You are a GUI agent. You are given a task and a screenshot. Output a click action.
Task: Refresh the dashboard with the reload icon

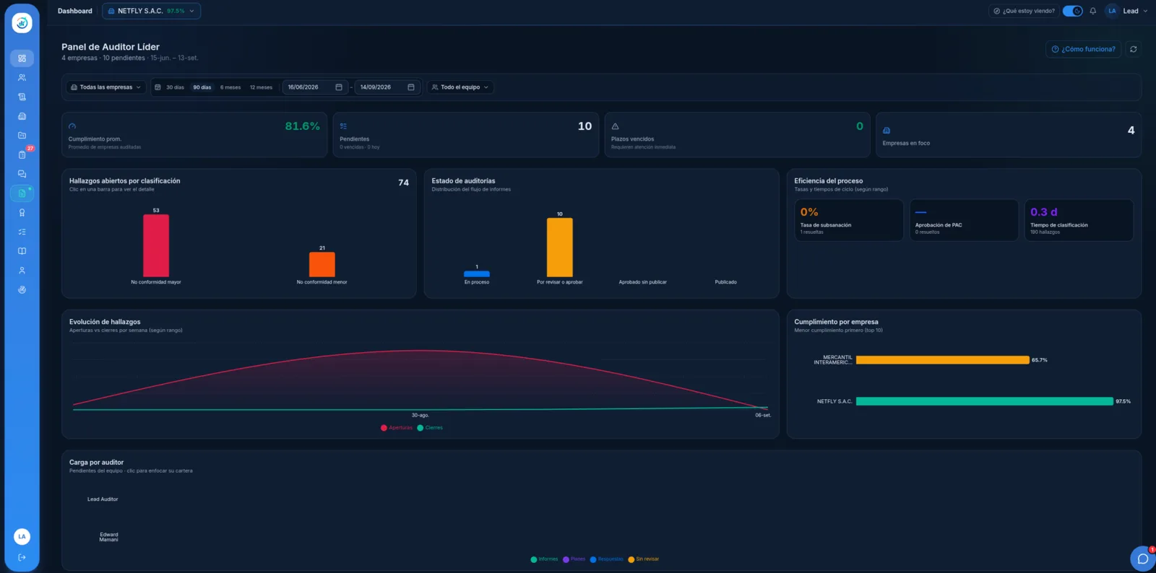(1134, 49)
